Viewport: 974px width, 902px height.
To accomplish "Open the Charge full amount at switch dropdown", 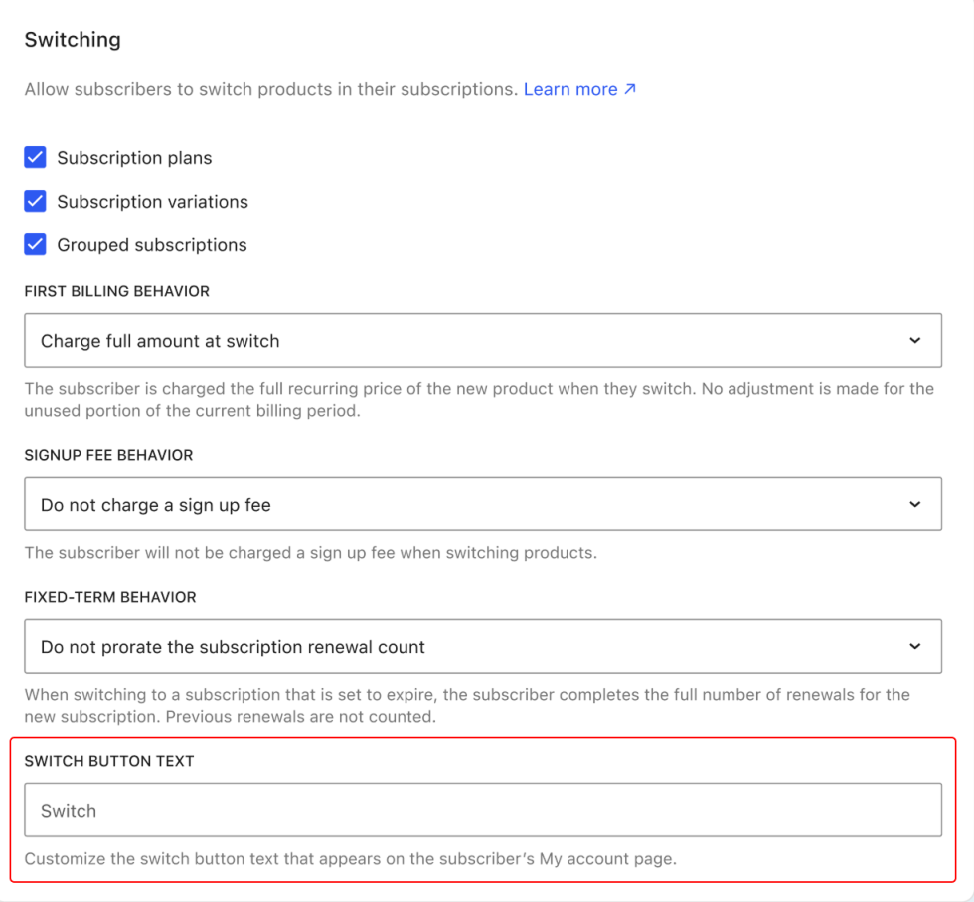I will pyautogui.click(x=483, y=340).
